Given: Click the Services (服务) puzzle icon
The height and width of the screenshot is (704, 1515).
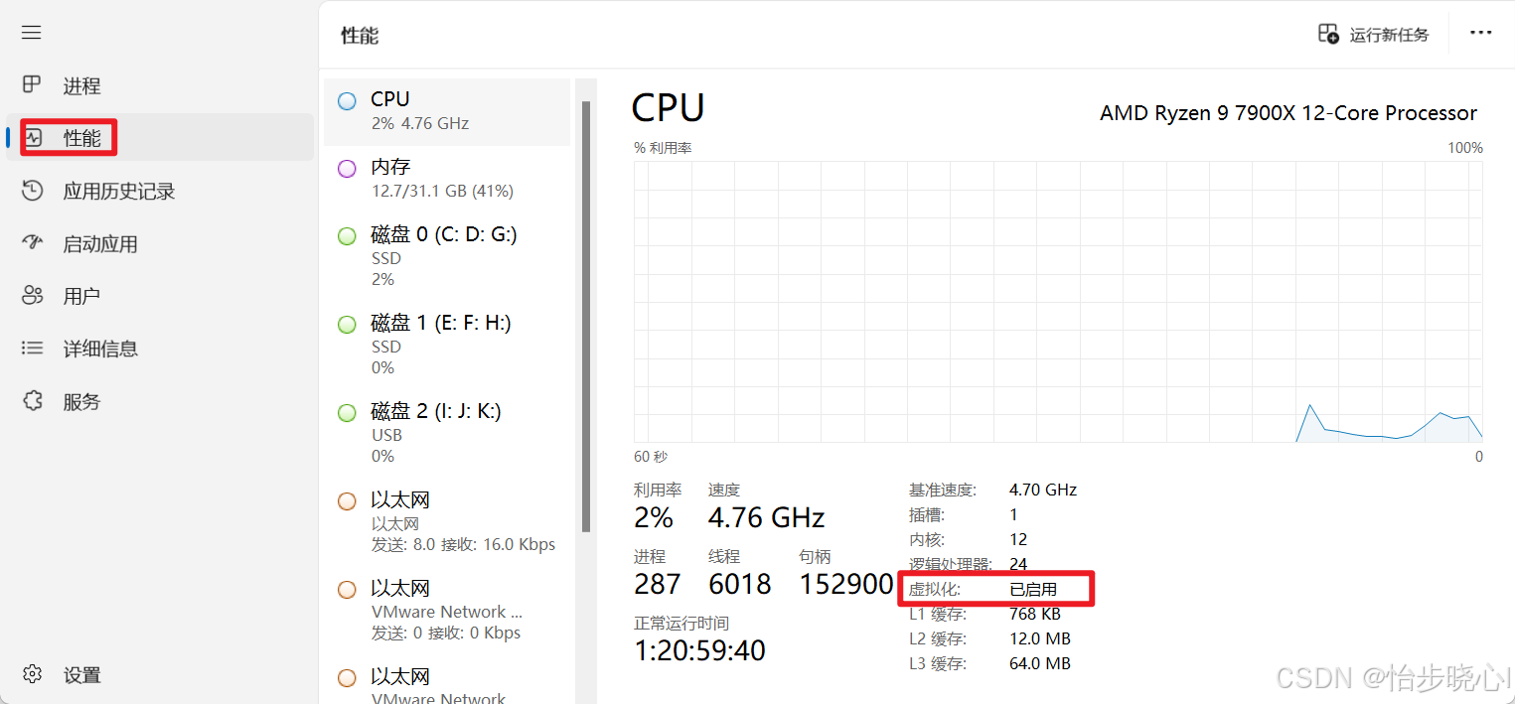Looking at the screenshot, I should click(x=32, y=401).
